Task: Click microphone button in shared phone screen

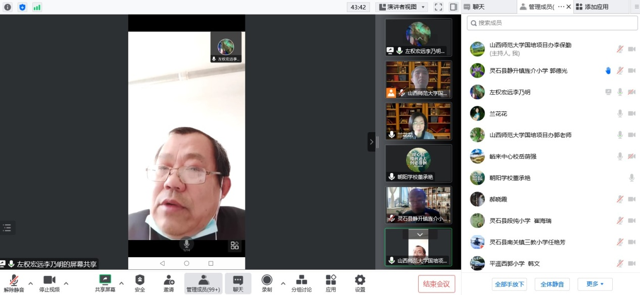Action: point(186,244)
